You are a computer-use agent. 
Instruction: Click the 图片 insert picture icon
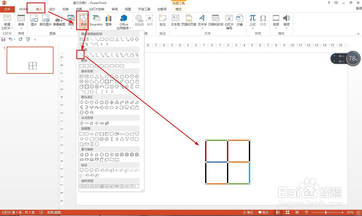(34, 20)
